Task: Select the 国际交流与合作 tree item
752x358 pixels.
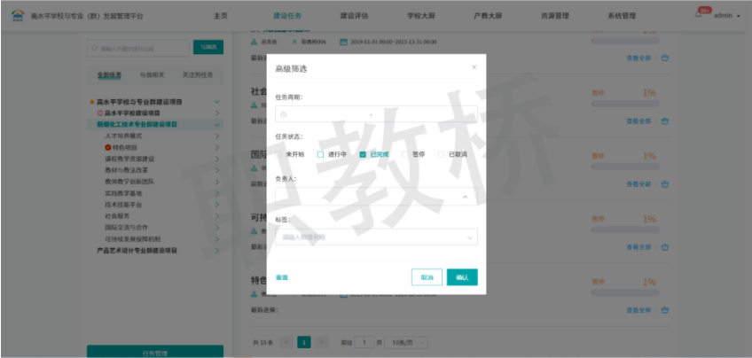Action: [x=126, y=228]
